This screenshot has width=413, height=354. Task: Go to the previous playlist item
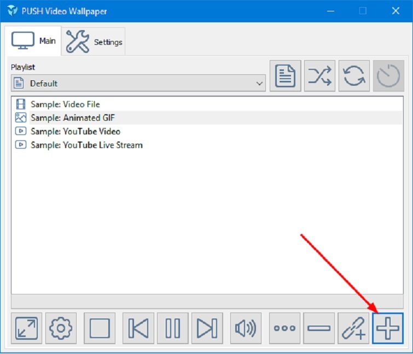(138, 328)
